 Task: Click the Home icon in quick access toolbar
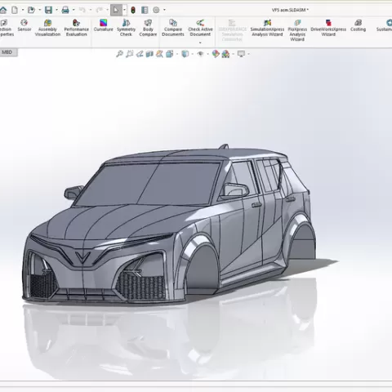(3, 10)
